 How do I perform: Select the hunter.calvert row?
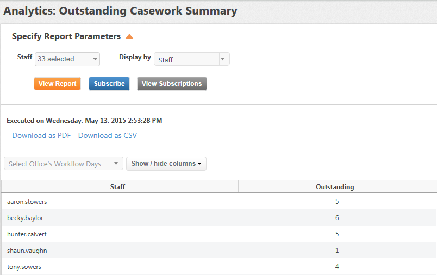[219, 234]
